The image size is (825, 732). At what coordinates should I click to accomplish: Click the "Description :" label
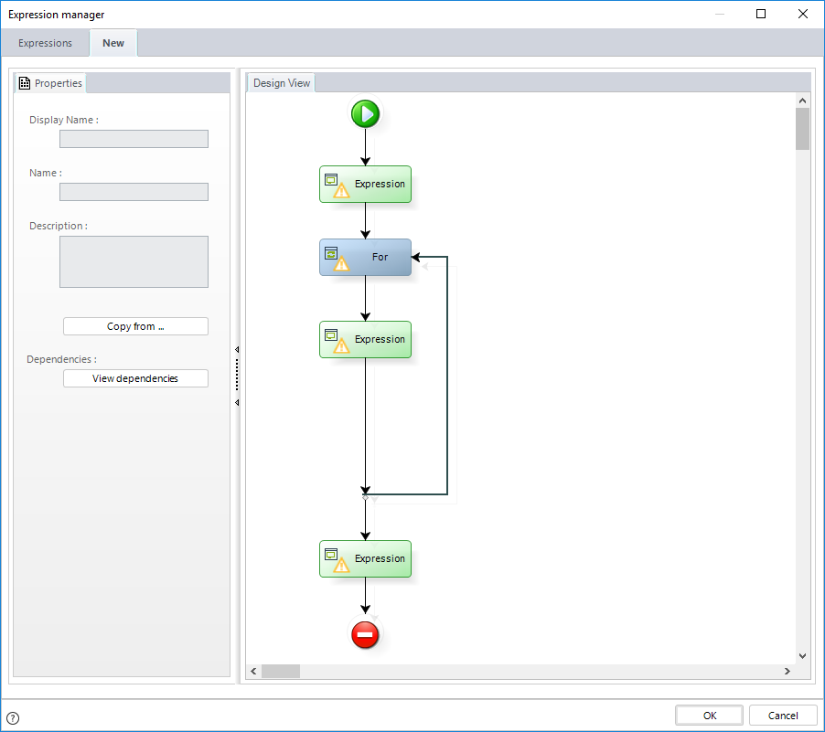click(x=59, y=226)
